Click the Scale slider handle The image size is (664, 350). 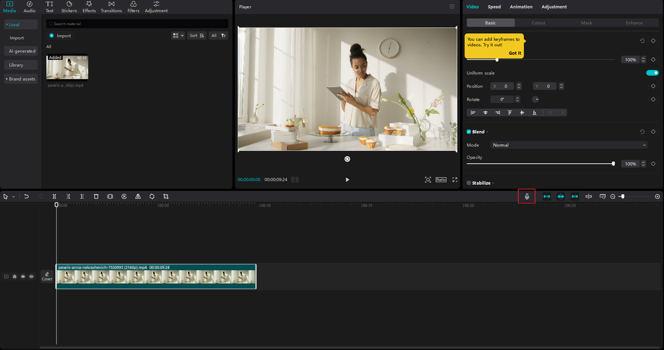tap(497, 60)
